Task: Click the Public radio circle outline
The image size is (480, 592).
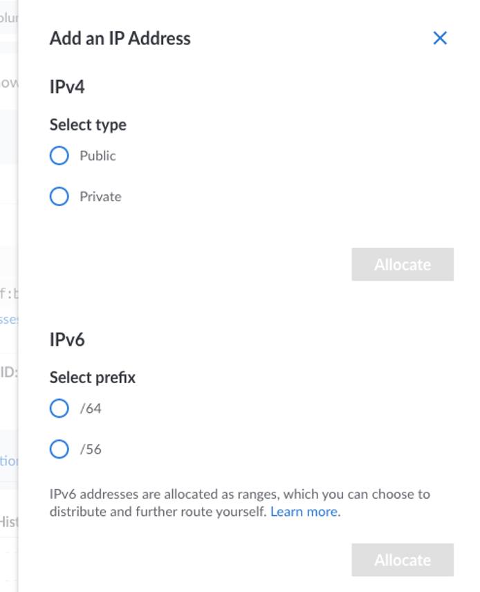Action: click(x=61, y=156)
